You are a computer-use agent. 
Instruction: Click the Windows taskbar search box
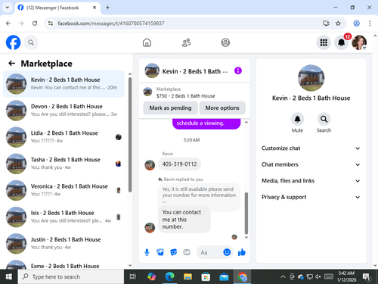coord(71,276)
